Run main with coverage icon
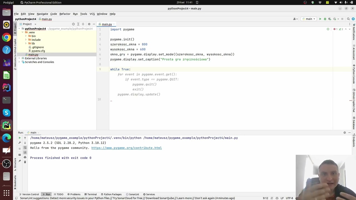Viewport: 356px width, 200px height. (330, 19)
